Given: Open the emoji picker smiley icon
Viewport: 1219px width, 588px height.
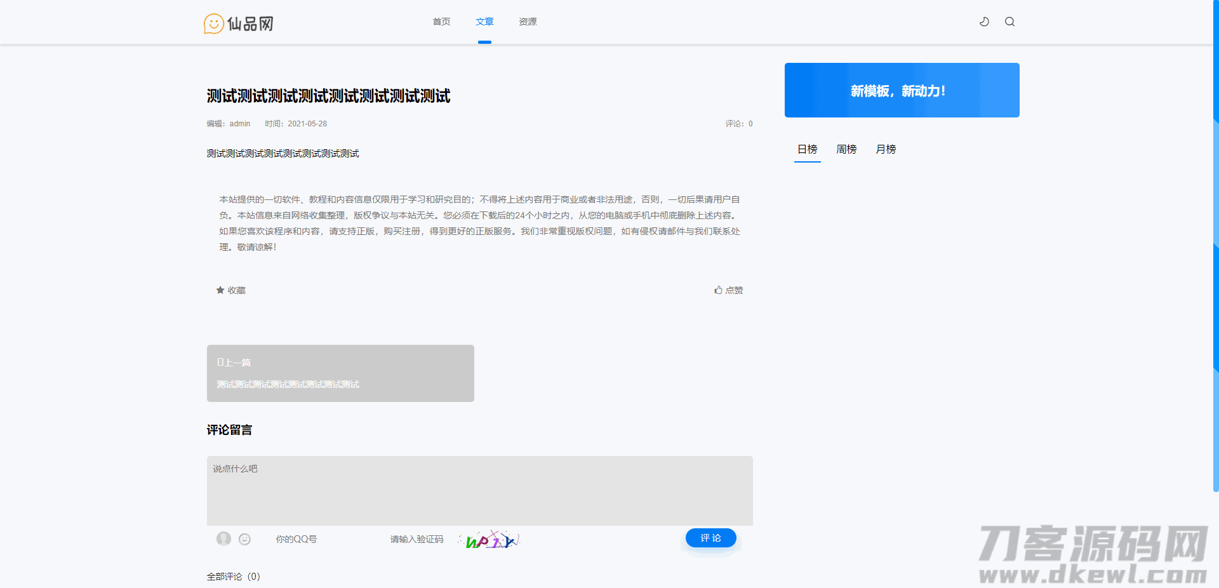Looking at the screenshot, I should [x=244, y=539].
